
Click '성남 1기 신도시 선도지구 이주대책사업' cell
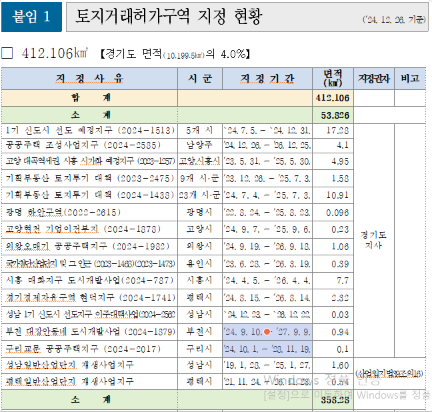click(89, 315)
